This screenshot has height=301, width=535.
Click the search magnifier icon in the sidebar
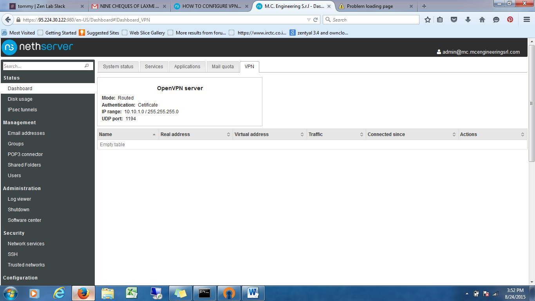87,66
